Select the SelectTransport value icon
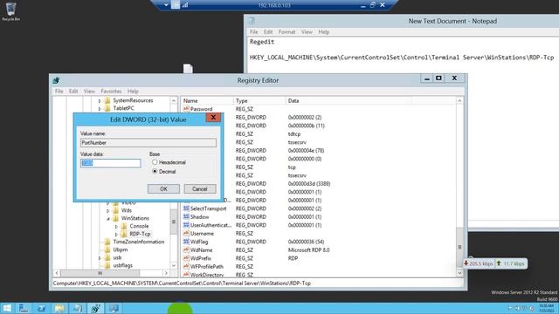 (x=186, y=208)
